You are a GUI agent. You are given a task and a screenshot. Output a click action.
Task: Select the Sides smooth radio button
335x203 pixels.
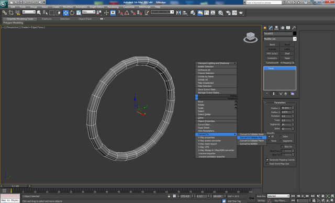281,137
